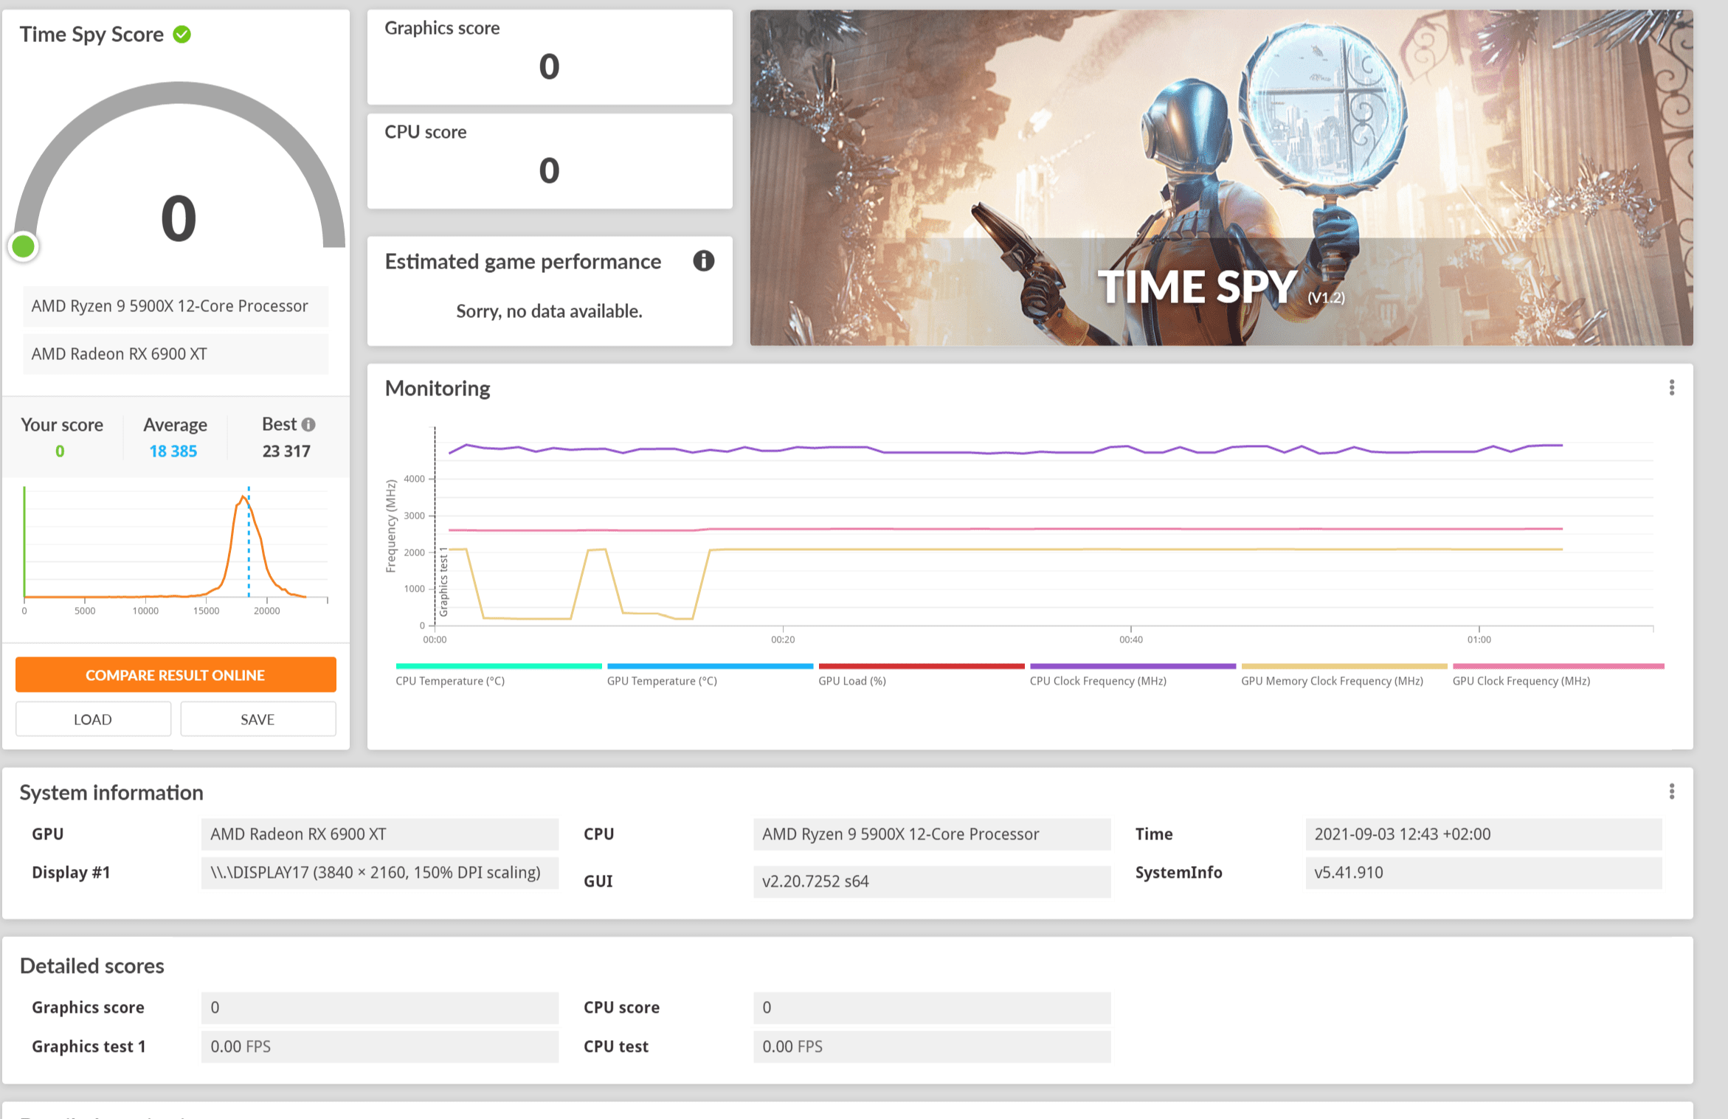
Task: Select the Display #1 value field
Action: click(380, 873)
